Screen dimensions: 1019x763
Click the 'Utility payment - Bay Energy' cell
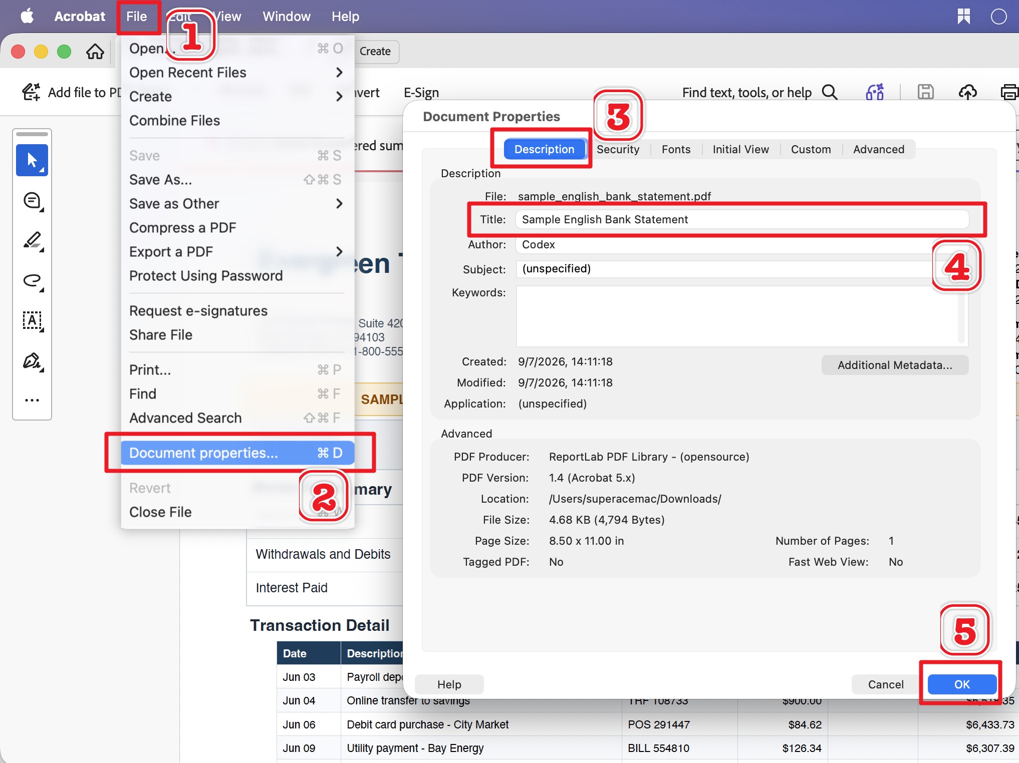481,748
